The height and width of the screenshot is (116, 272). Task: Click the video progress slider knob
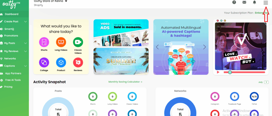click(230, 72)
